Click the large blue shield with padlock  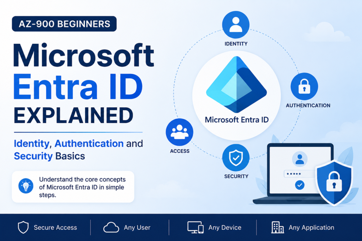(334, 183)
